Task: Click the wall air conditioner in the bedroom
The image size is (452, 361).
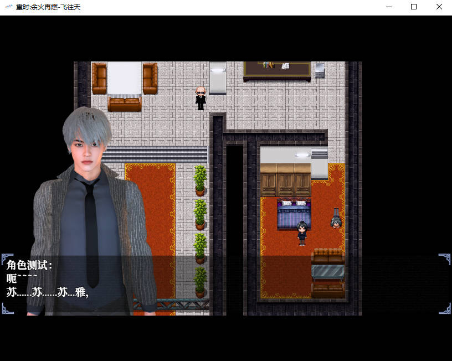Action: pos(319,153)
